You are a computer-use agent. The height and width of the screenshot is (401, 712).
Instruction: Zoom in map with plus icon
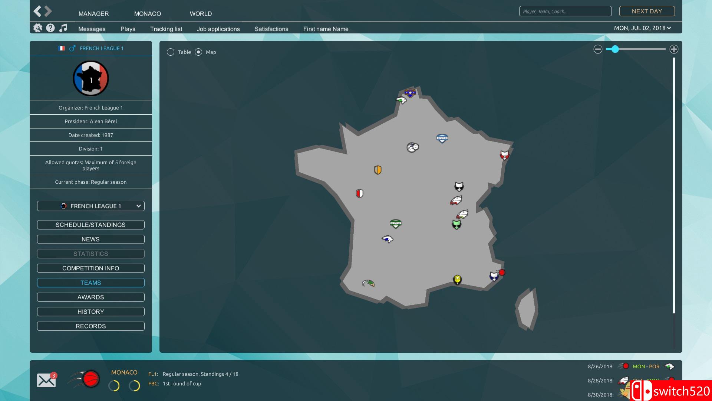click(674, 49)
